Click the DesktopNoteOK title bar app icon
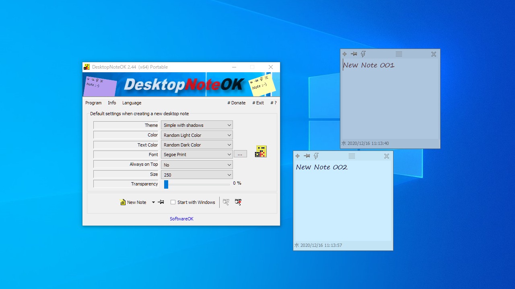This screenshot has height=289, width=515. tap(87, 67)
